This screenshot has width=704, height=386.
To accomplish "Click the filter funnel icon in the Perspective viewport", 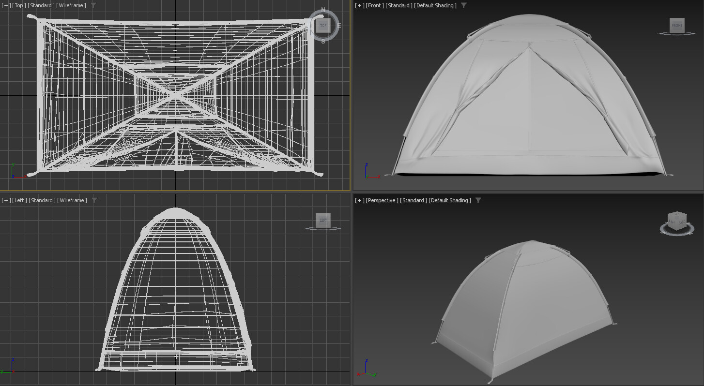I will [478, 200].
